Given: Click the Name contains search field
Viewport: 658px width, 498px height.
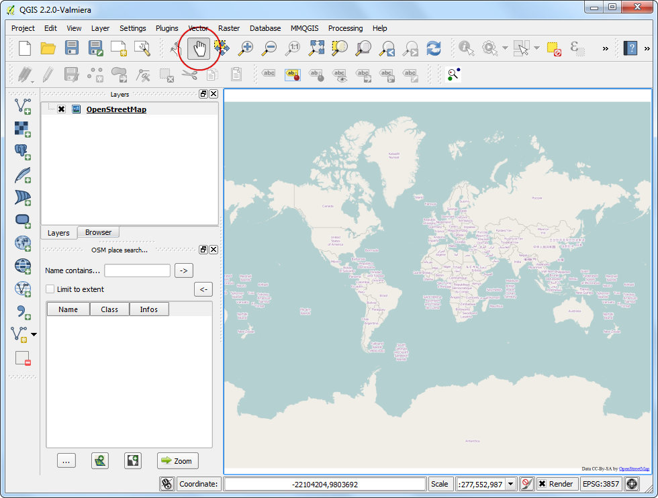Looking at the screenshot, I should click(137, 270).
